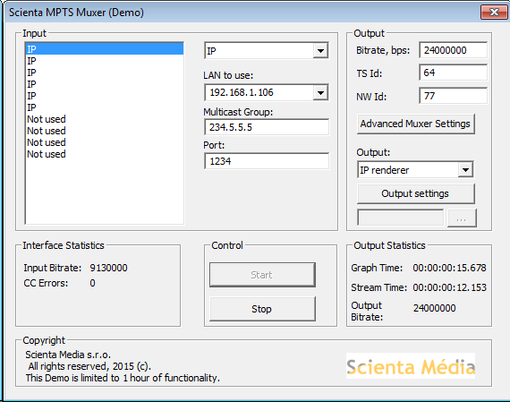
Task: Click the Port field showing 1234
Action: point(267,161)
